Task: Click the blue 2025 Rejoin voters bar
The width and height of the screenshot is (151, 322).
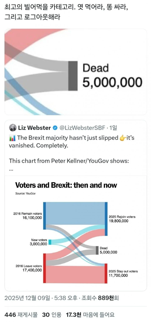Action: click(x=106, y=219)
